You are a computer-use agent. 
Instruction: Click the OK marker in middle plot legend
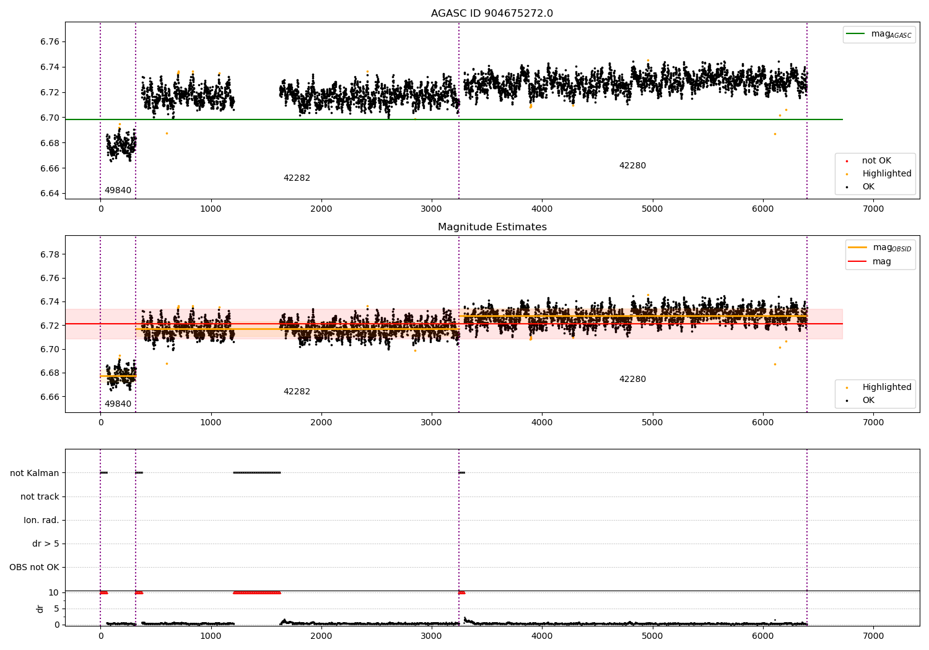pos(847,401)
